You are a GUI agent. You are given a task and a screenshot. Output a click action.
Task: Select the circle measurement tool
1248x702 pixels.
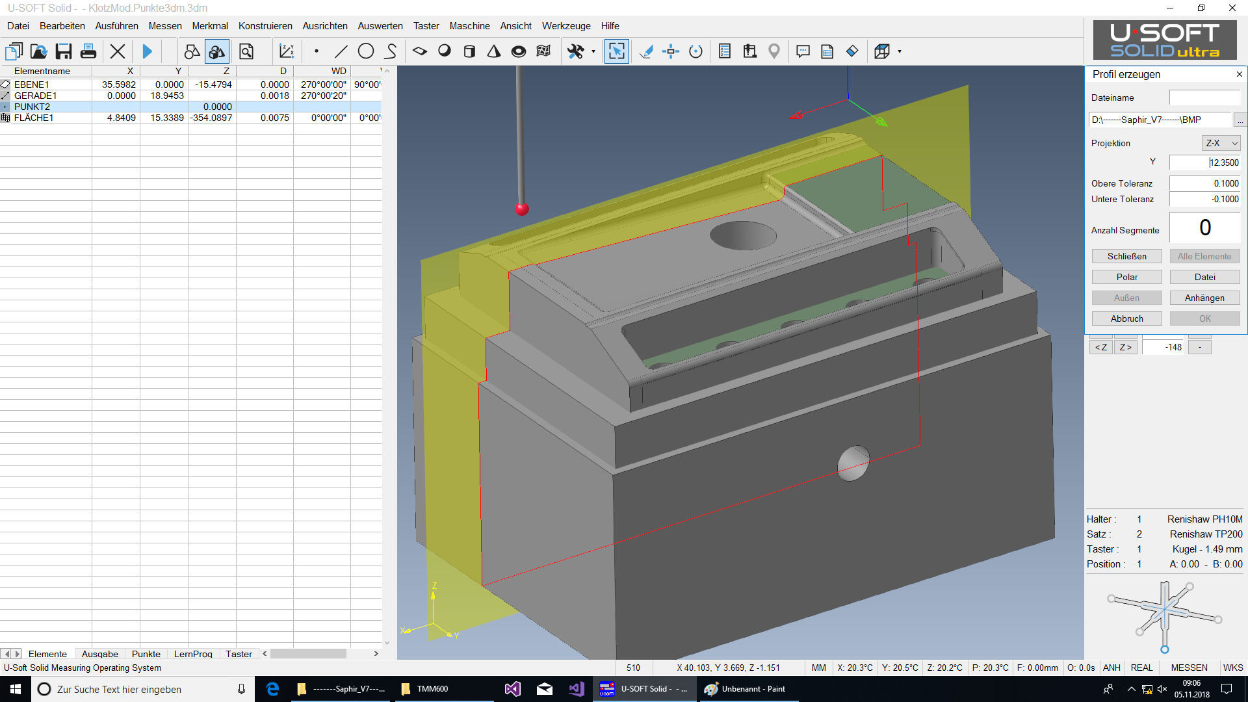coord(366,51)
